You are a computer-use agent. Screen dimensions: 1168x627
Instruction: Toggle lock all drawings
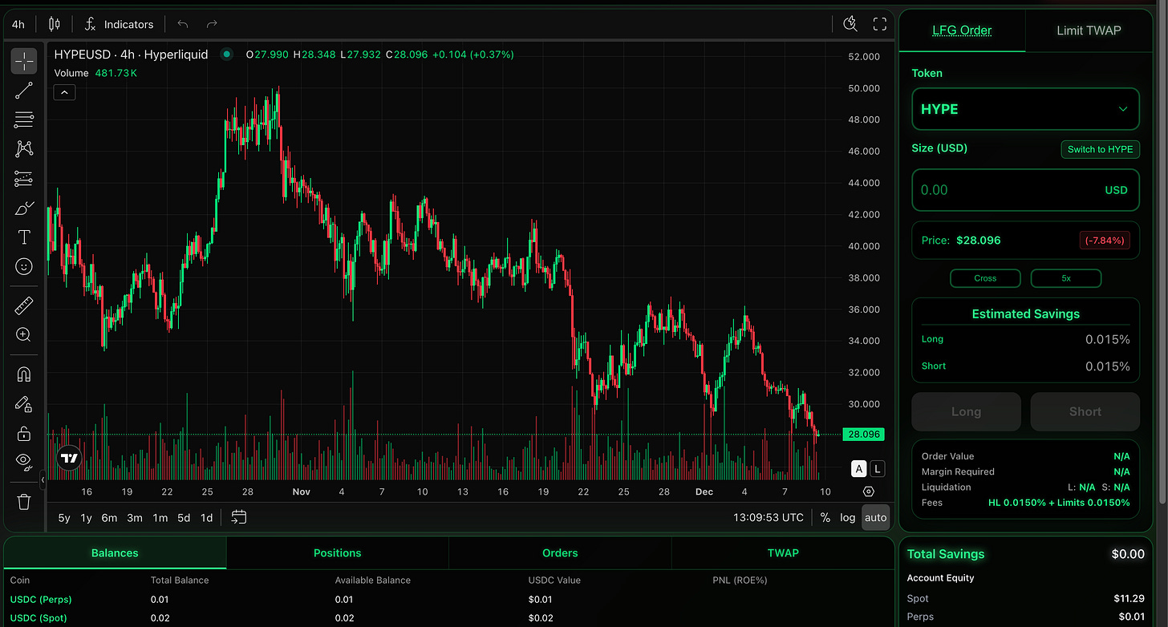(x=24, y=434)
